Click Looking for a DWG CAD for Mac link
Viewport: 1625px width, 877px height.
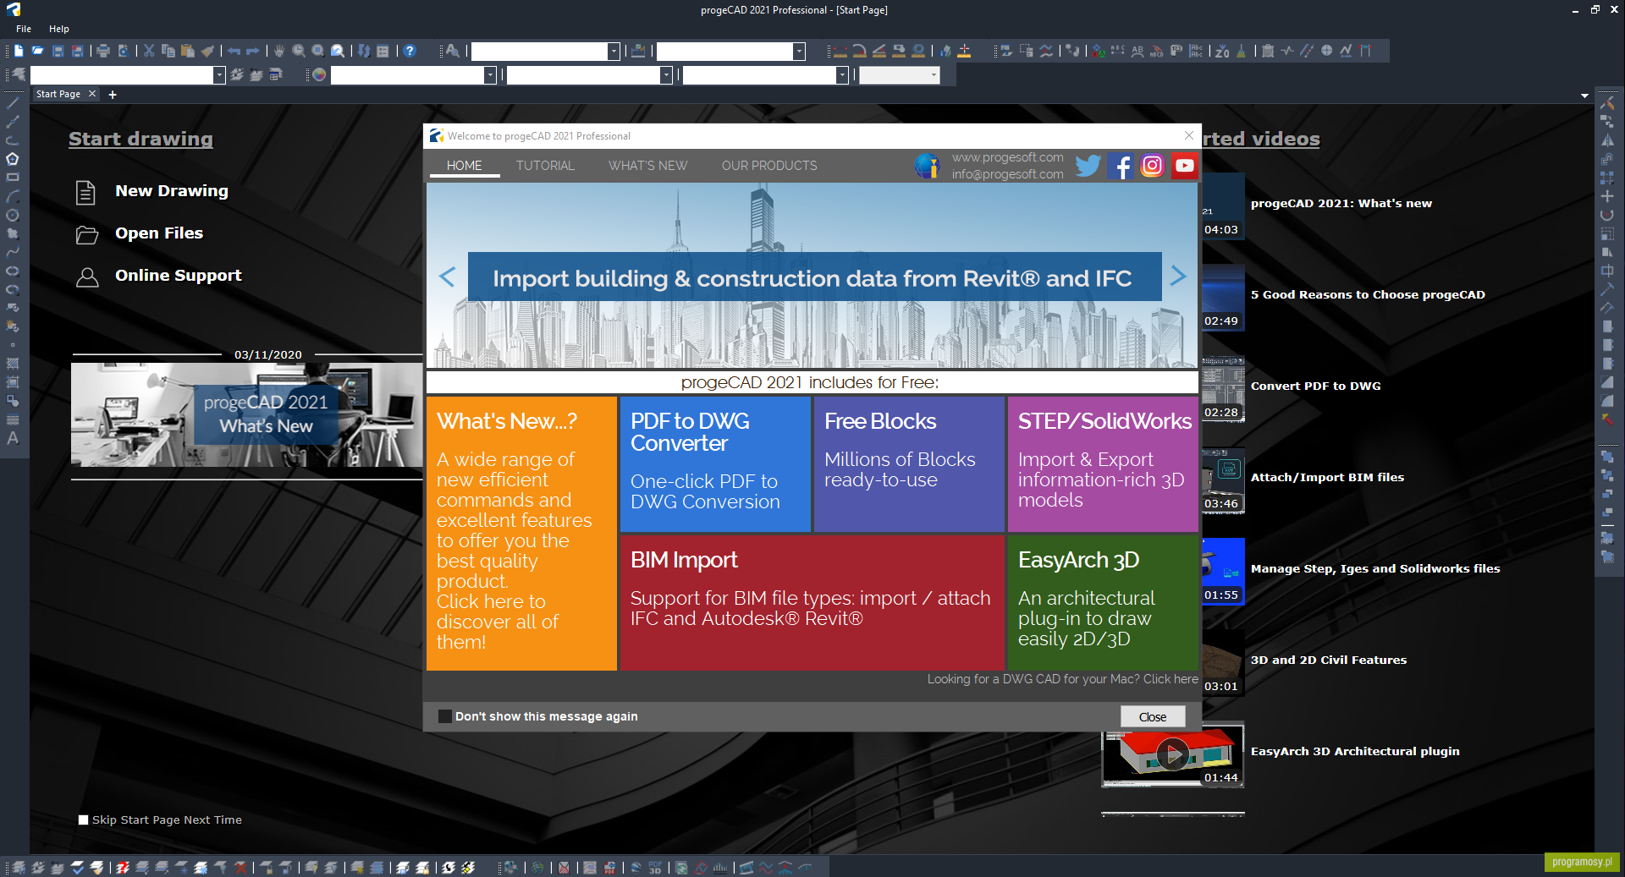click(x=1062, y=679)
